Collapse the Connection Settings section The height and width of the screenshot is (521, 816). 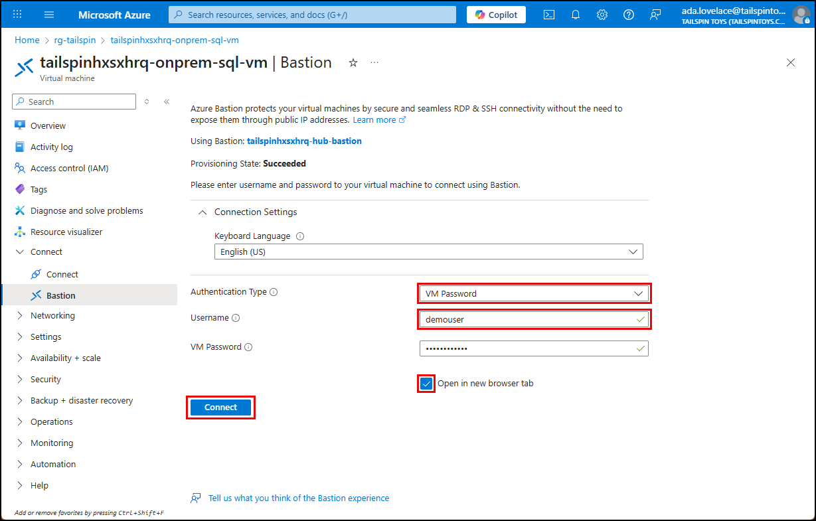click(x=203, y=212)
